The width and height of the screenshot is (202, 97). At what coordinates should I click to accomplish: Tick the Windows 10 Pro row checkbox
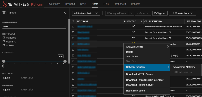73,27
